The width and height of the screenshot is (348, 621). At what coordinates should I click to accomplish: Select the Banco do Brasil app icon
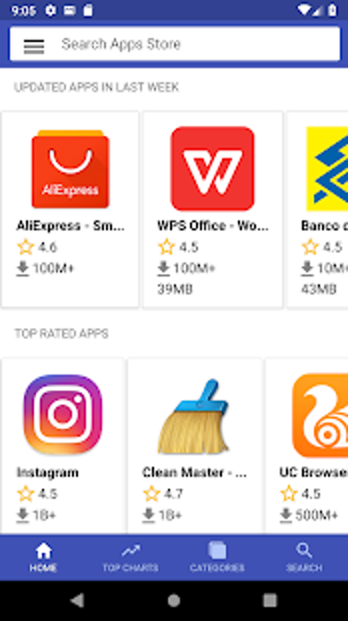[327, 168]
